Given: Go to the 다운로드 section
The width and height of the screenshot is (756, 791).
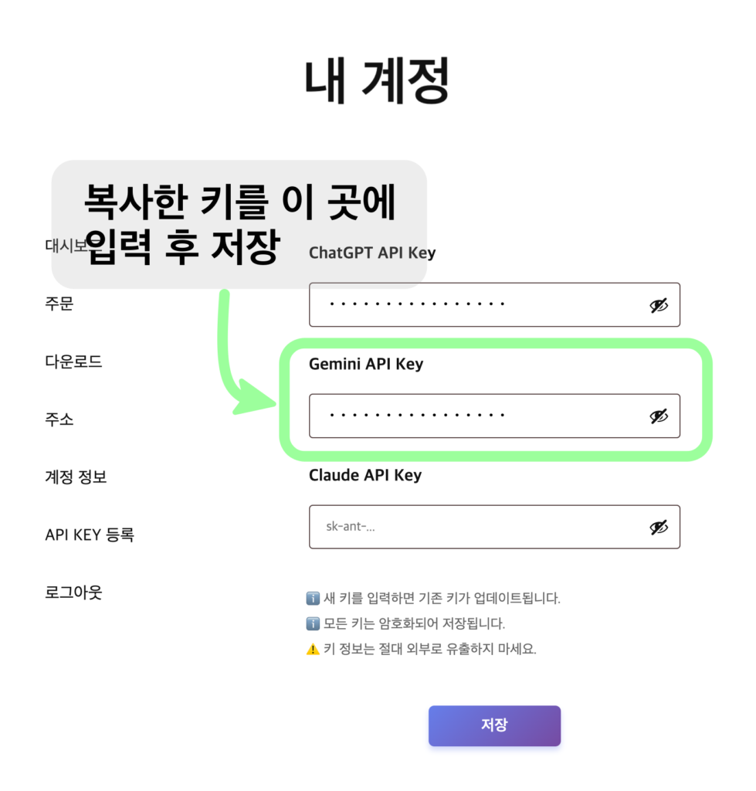Looking at the screenshot, I should [74, 362].
